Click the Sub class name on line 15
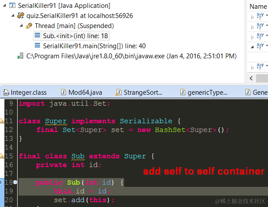Viewport: 268px width, 207px height. pyautogui.click(x=78, y=156)
